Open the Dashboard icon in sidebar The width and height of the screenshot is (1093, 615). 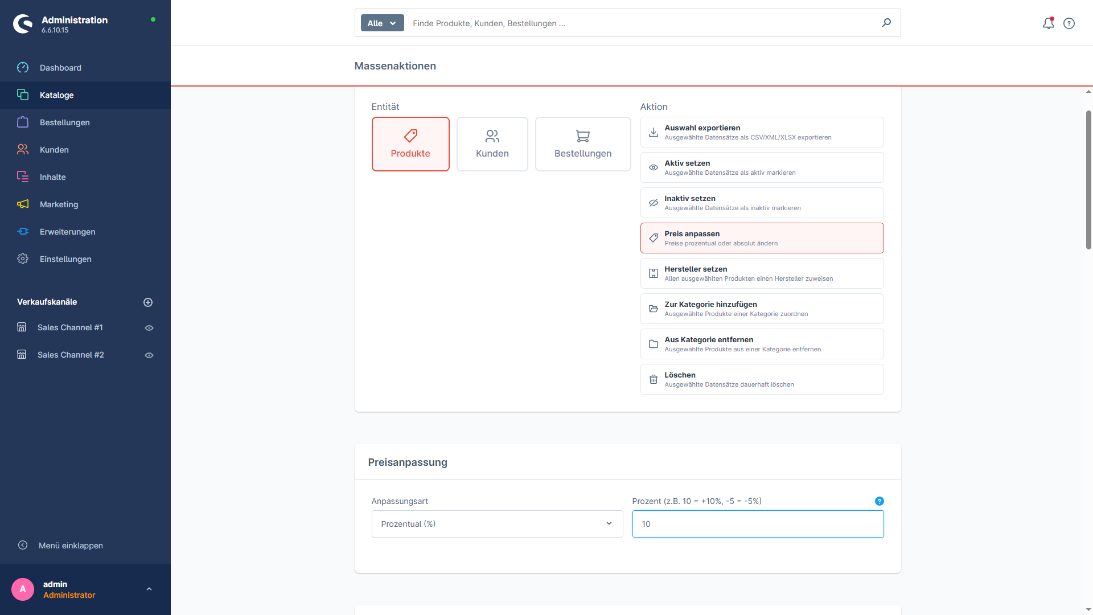point(23,68)
